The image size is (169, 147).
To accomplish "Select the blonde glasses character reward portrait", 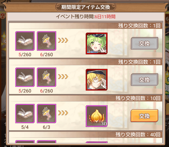I will [97, 80].
